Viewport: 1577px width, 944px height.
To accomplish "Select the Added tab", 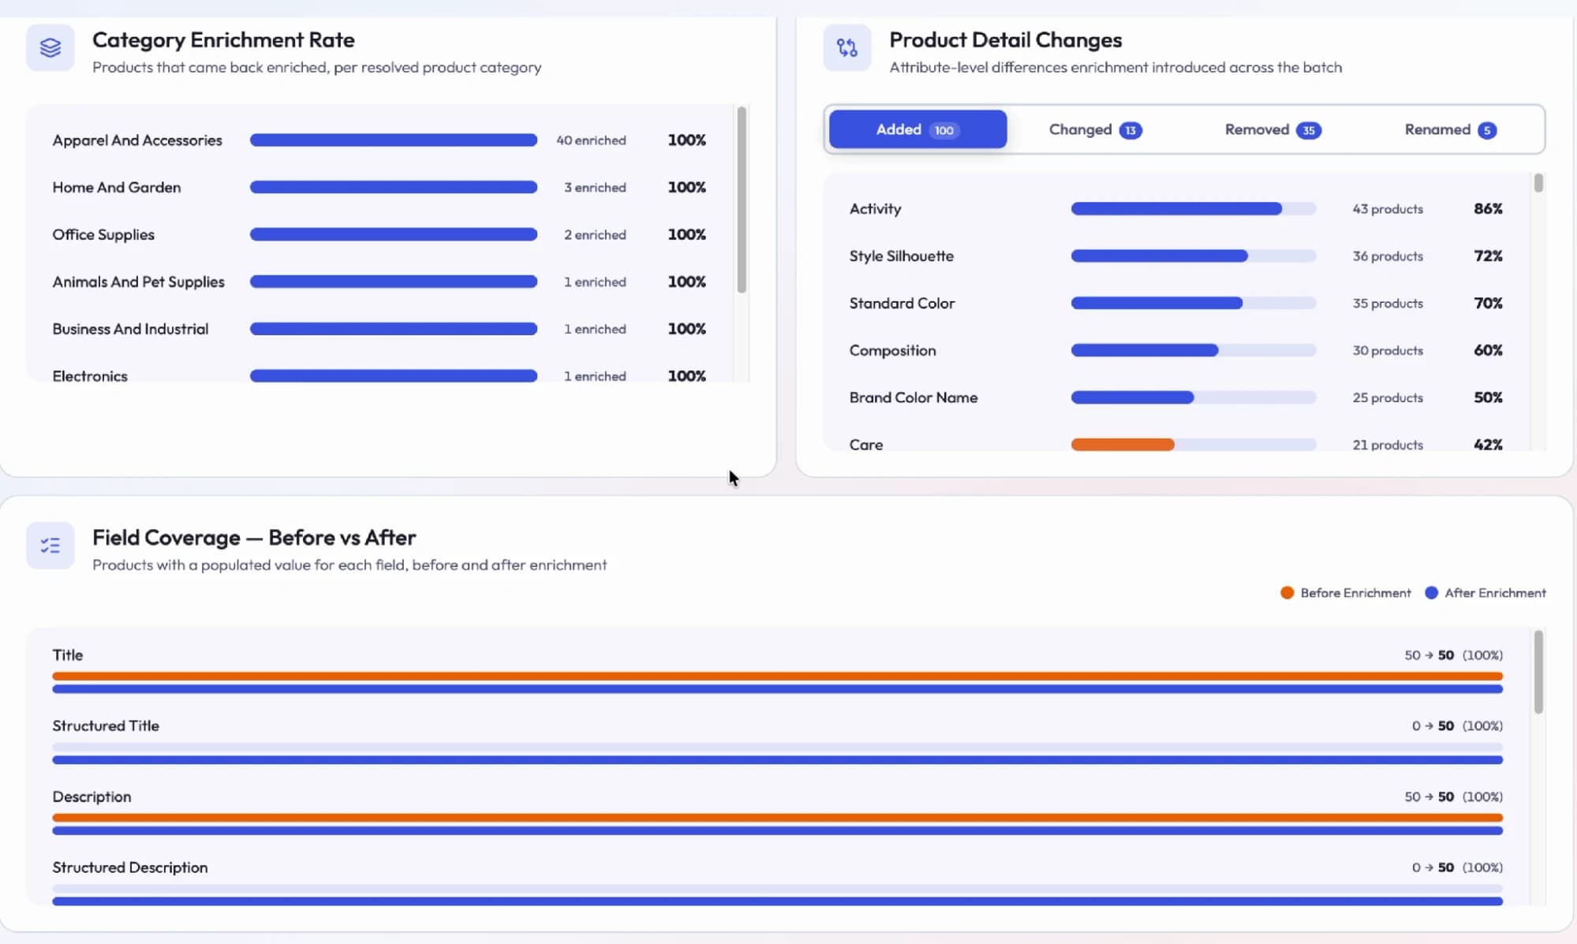I will coord(917,129).
